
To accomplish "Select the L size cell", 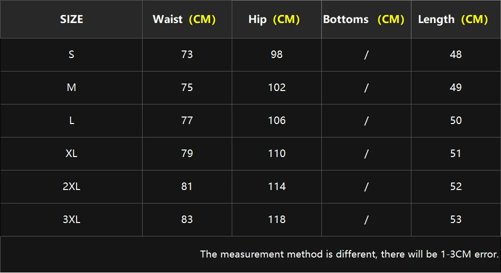I will (x=72, y=120).
